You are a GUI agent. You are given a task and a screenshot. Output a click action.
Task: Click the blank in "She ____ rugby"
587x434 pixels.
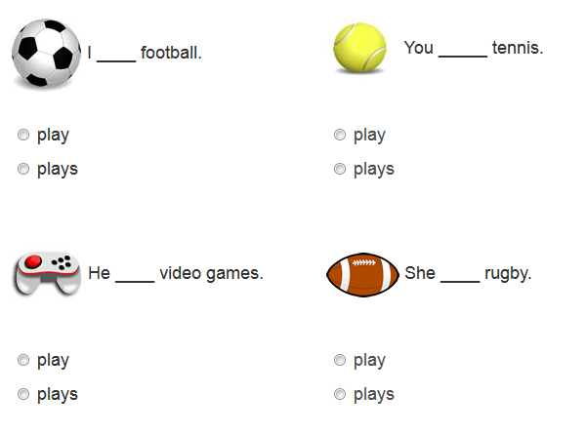(x=459, y=275)
